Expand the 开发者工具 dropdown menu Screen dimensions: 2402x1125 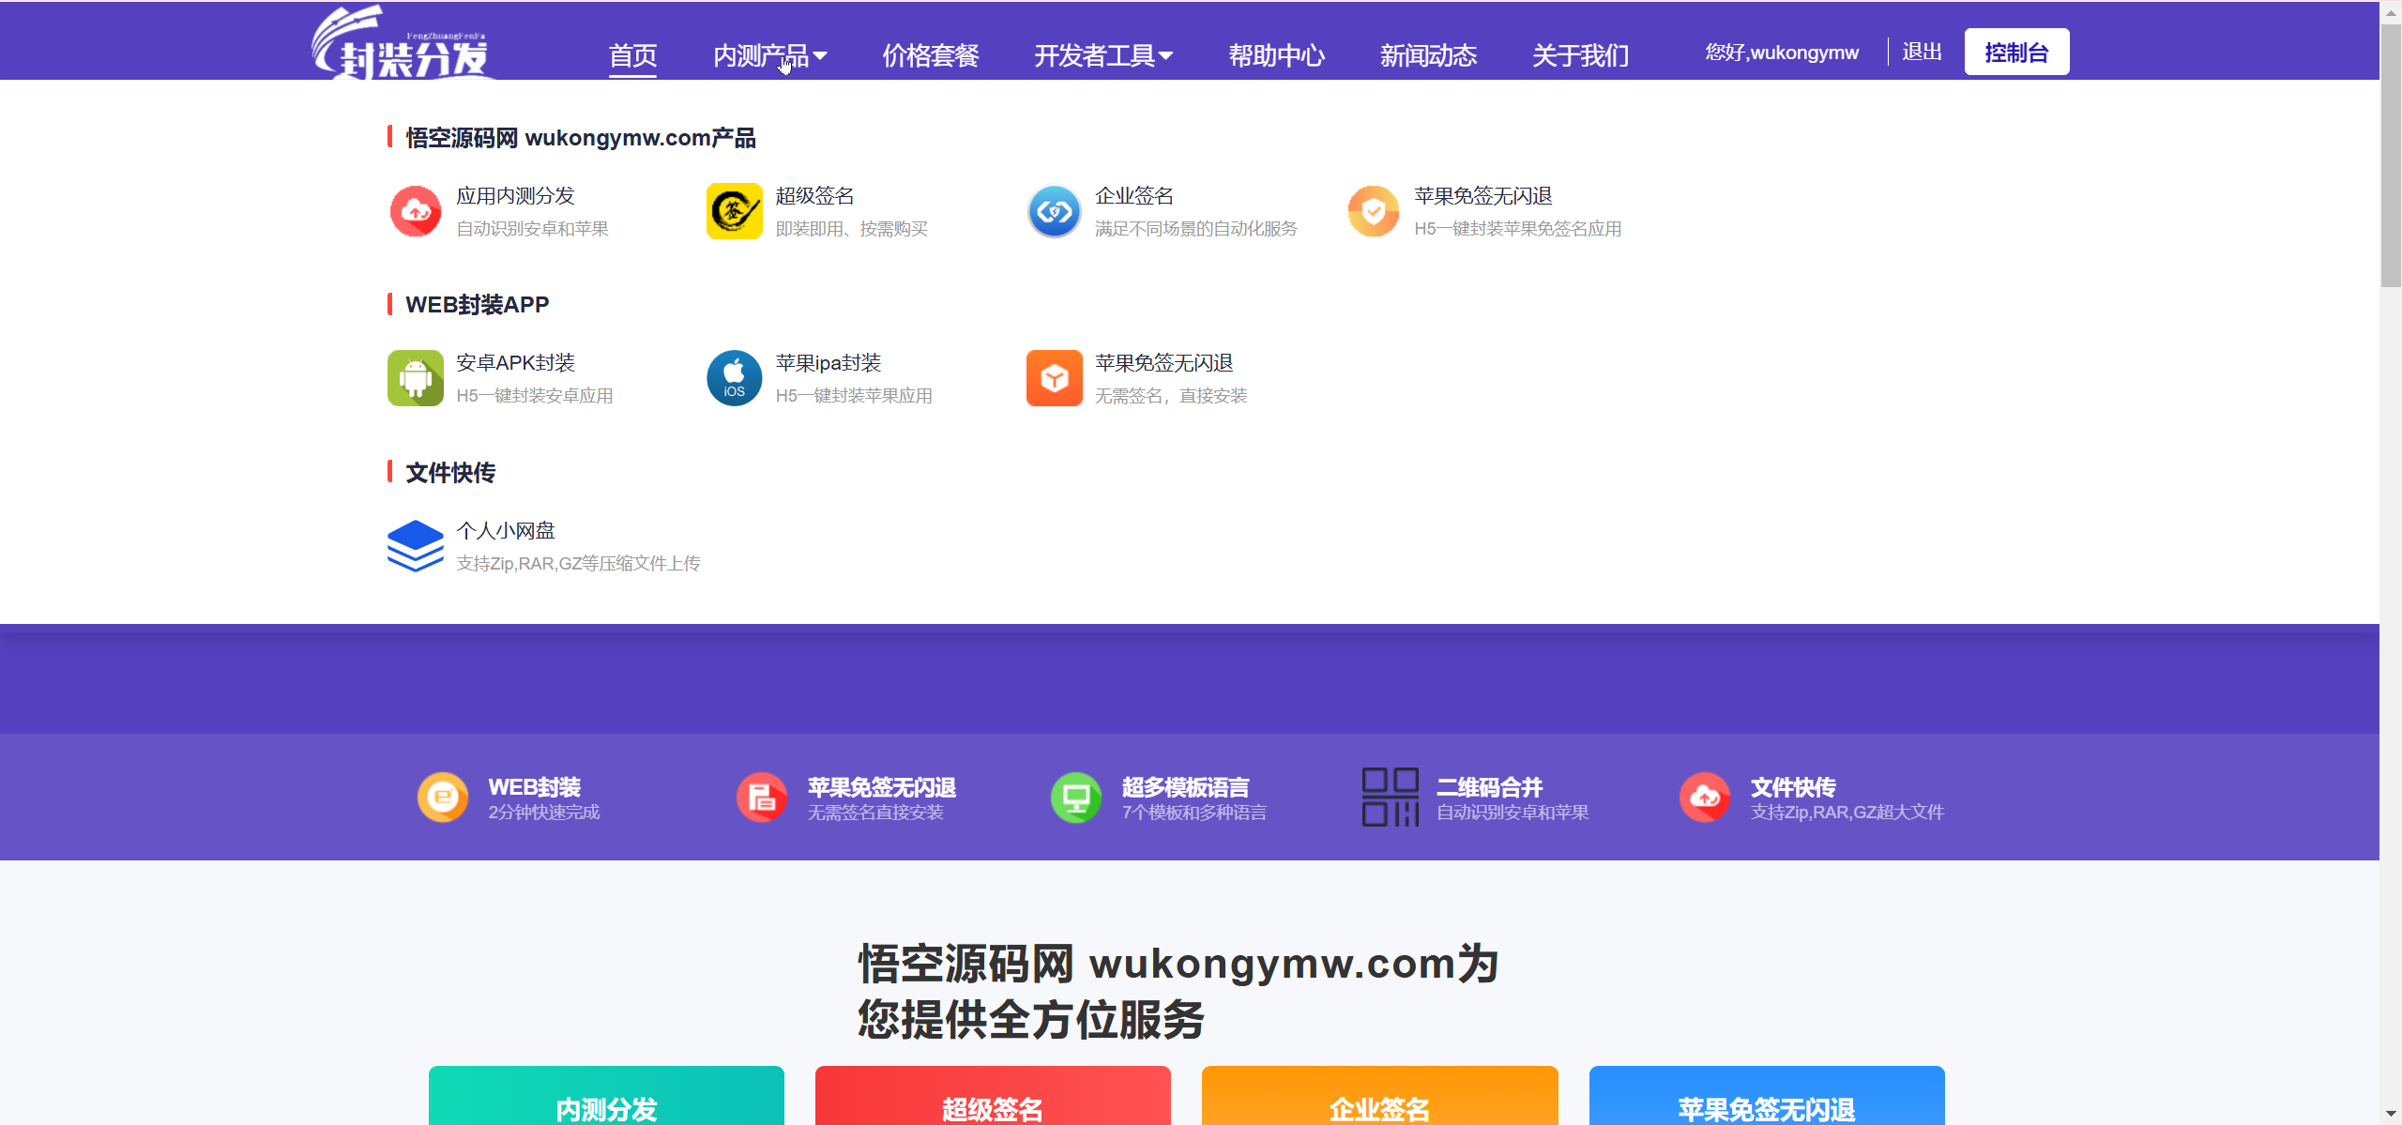1104,56
